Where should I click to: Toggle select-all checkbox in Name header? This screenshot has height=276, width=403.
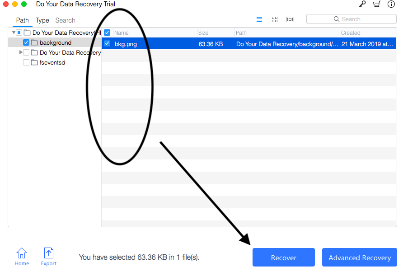click(x=107, y=33)
